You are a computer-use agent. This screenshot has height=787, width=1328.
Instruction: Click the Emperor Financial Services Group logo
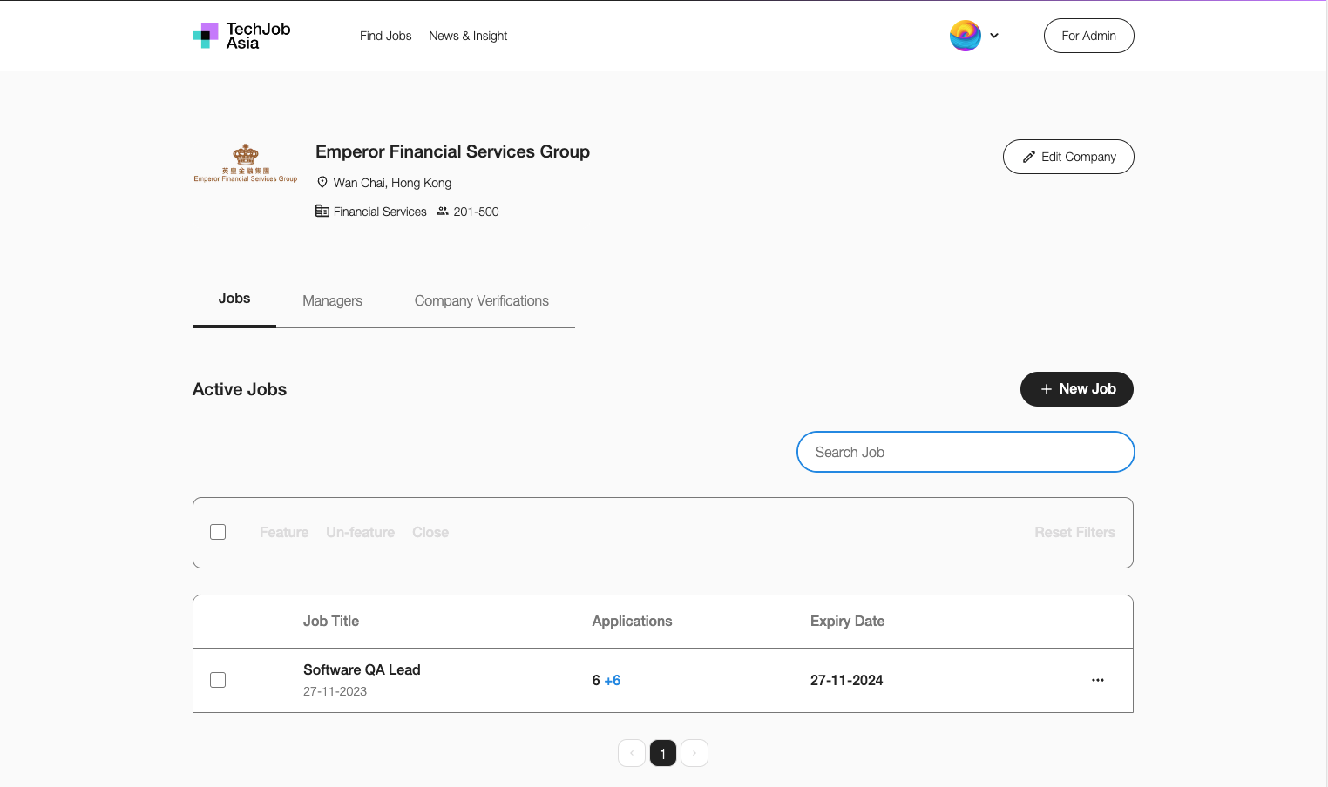(246, 163)
